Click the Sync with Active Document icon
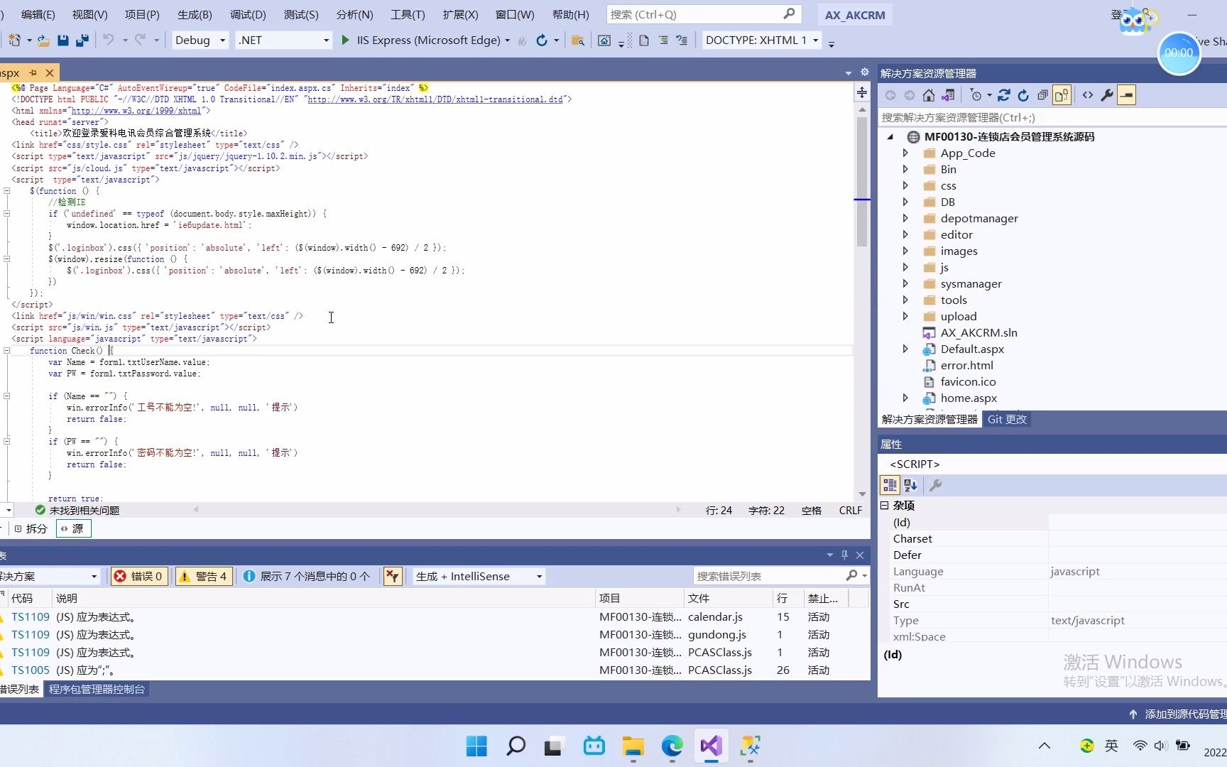This screenshot has height=767, width=1227. click(1003, 95)
